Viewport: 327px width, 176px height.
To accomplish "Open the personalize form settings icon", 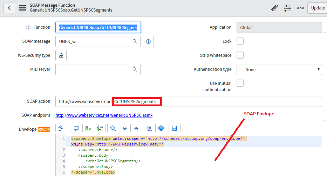I will point(288,8).
